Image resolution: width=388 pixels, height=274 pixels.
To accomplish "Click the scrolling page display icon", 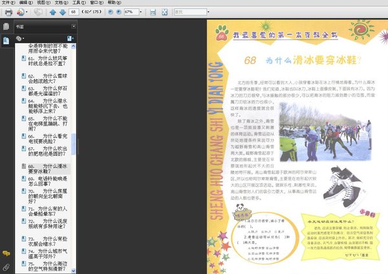I will click(x=153, y=12).
